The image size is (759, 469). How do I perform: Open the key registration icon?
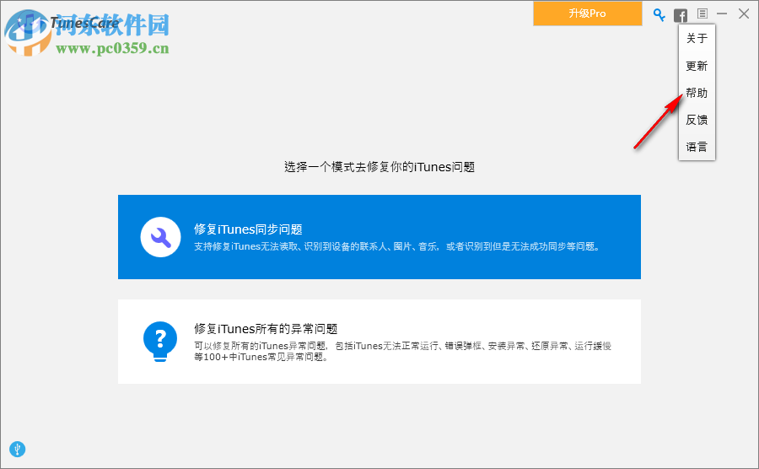pos(659,14)
